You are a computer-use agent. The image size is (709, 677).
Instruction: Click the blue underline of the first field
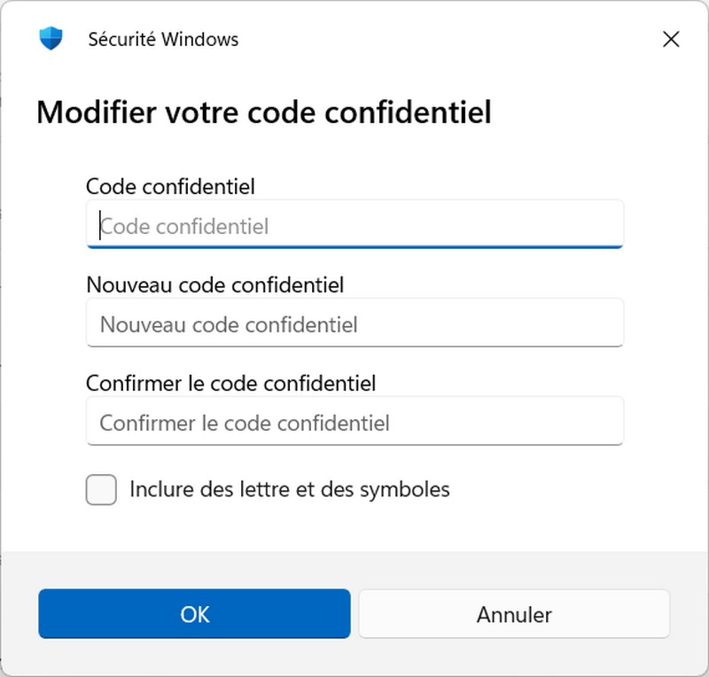pyautogui.click(x=354, y=246)
